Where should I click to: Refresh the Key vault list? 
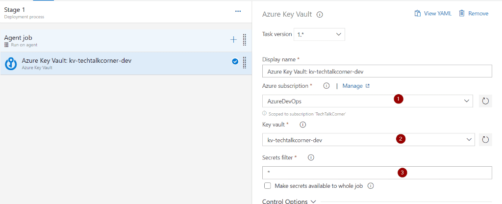(485, 140)
